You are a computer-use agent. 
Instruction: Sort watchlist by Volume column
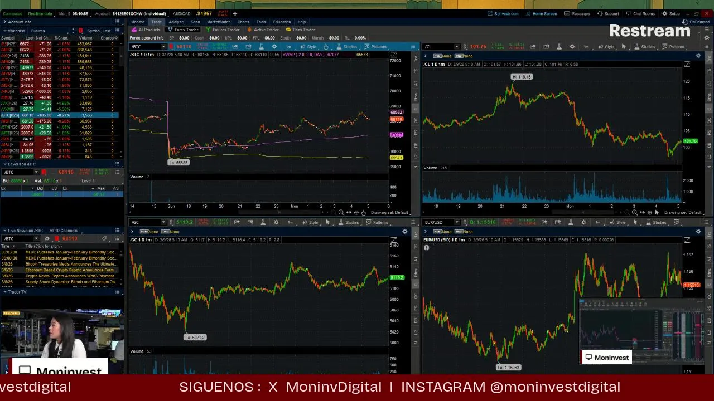[x=85, y=38]
